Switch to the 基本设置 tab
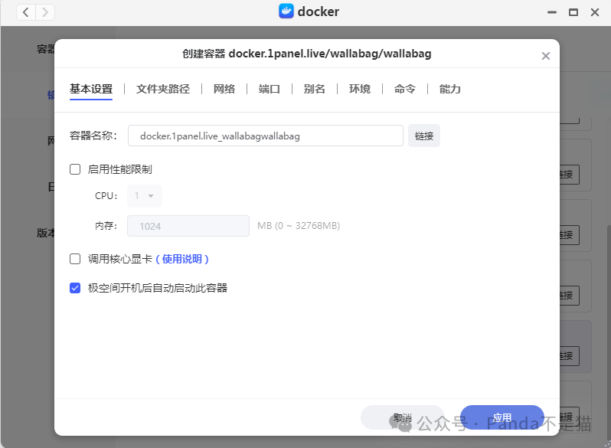 pos(91,90)
